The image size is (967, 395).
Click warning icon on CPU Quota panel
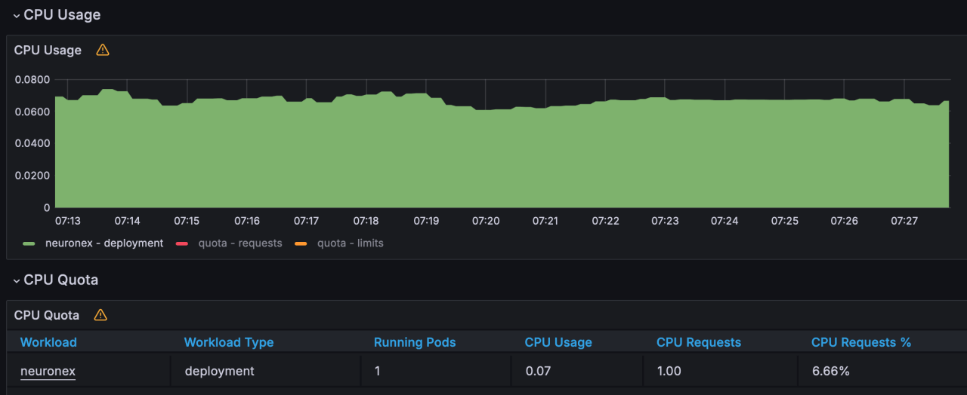100,315
